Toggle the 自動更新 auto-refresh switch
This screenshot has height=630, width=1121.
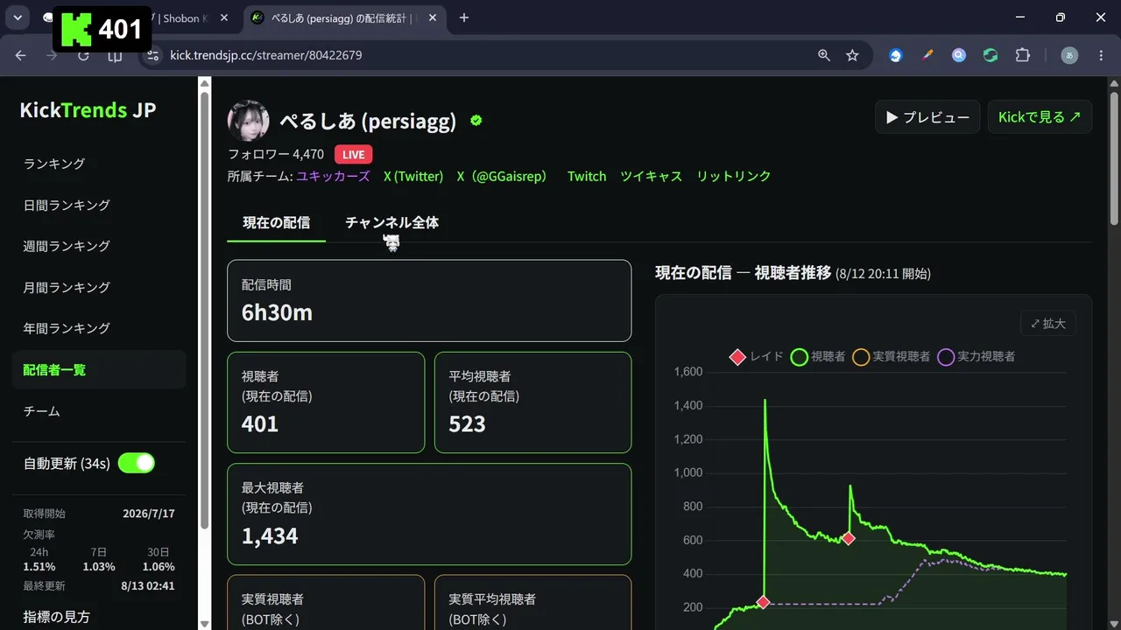(x=137, y=463)
